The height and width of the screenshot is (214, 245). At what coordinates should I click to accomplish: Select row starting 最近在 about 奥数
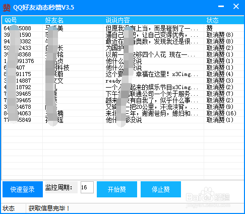pos(123,41)
